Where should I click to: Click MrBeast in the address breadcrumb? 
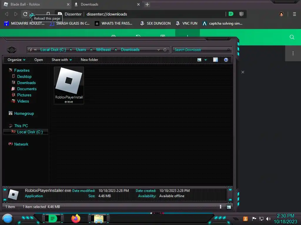(x=103, y=50)
